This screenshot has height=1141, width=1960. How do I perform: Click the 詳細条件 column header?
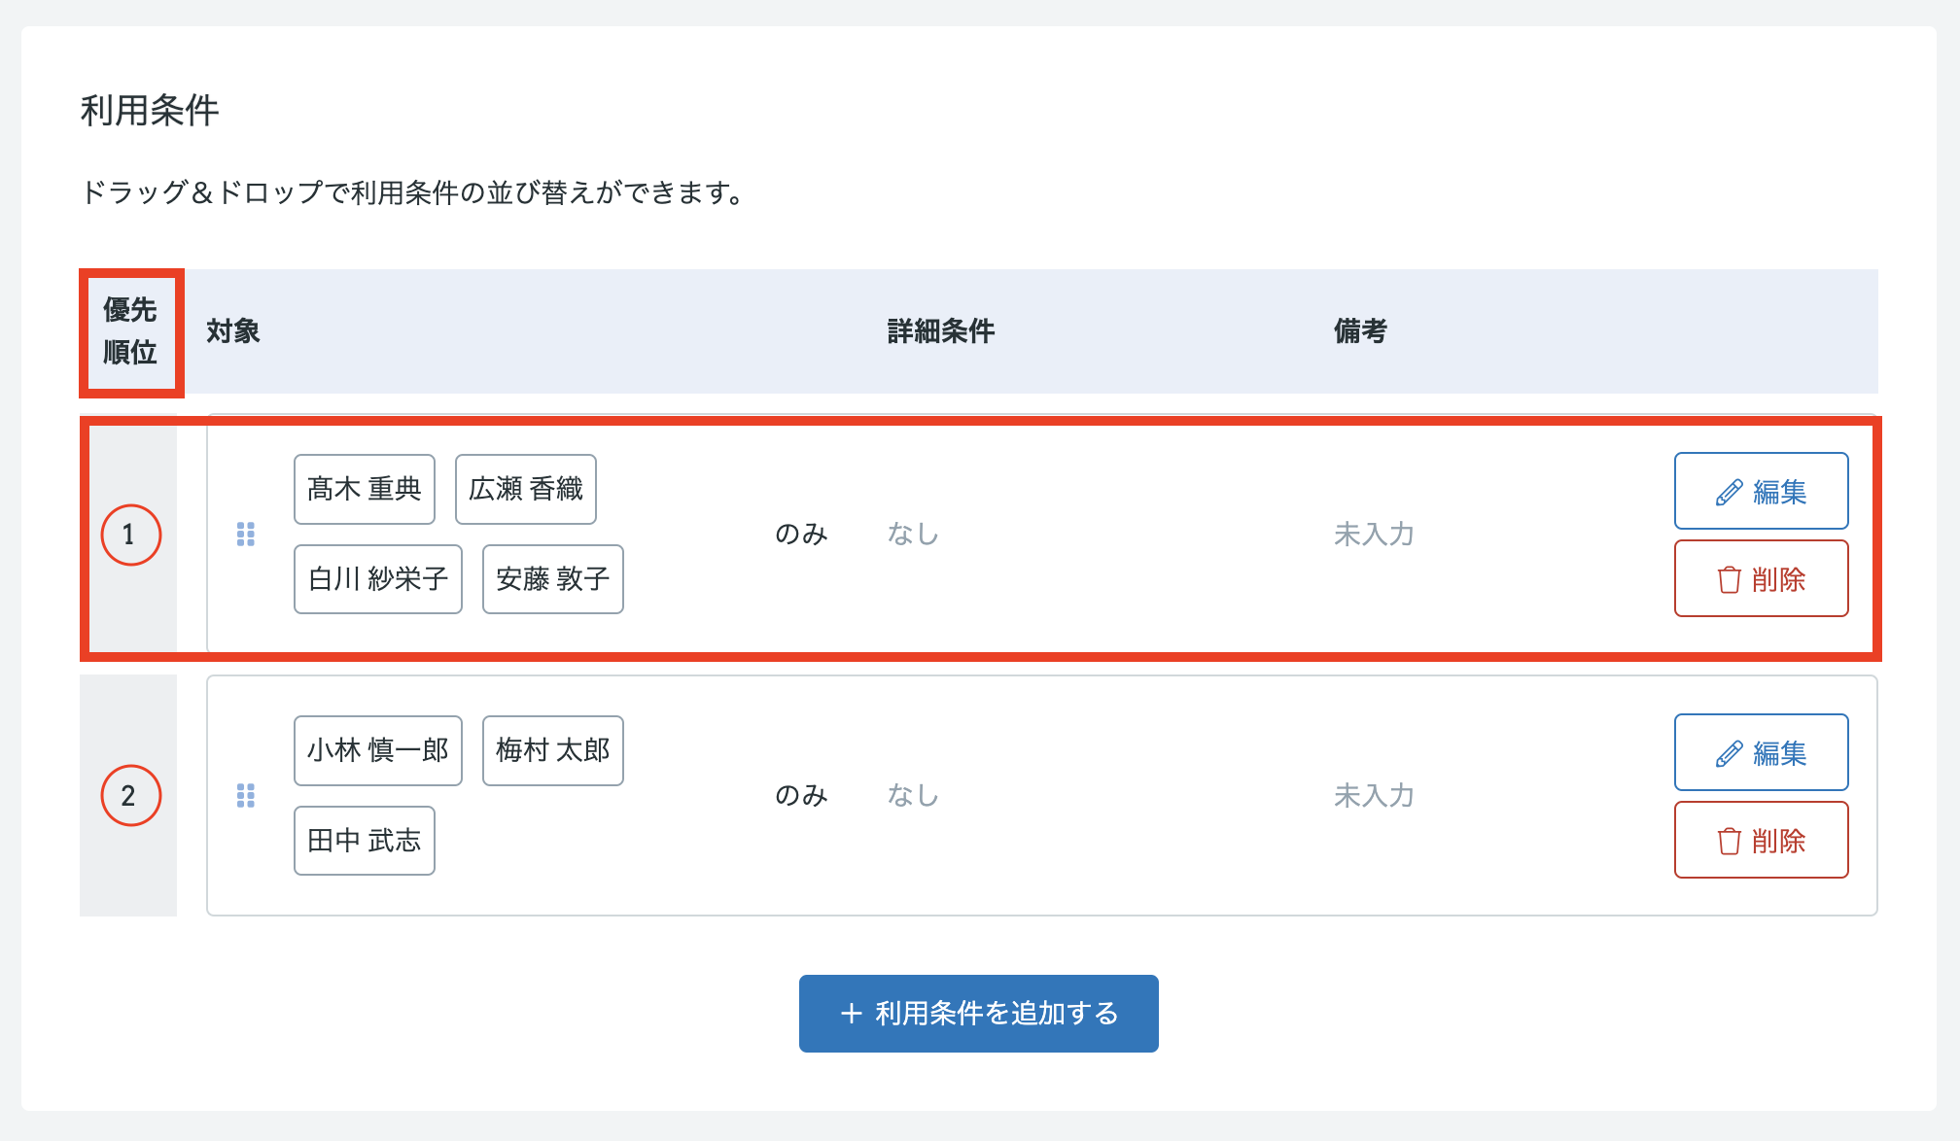coord(941,331)
